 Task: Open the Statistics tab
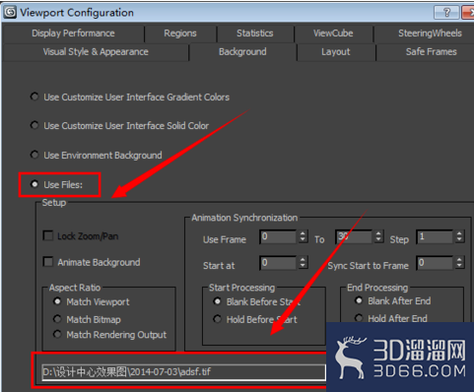[255, 33]
